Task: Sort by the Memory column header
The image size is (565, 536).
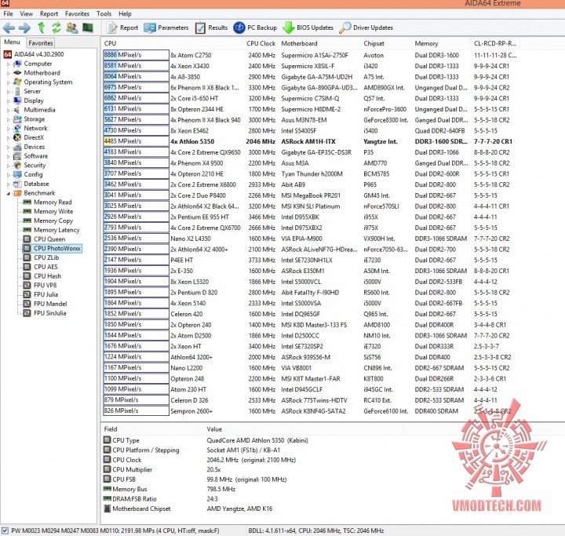Action: click(441, 44)
